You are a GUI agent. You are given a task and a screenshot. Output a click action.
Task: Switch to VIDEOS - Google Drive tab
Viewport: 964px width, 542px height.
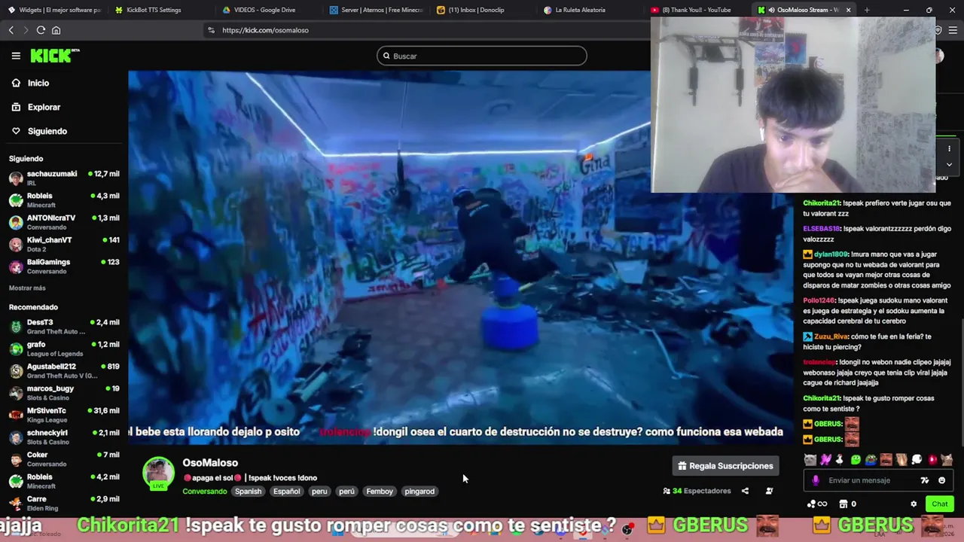267,10
